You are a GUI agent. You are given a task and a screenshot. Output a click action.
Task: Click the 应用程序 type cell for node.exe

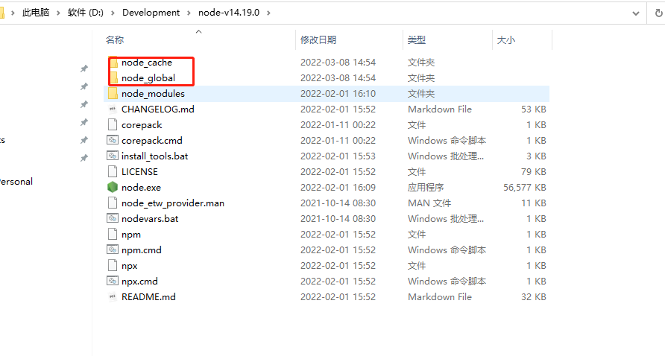click(426, 188)
